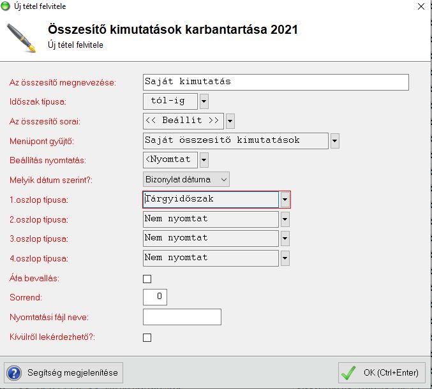This screenshot has height=389, width=432.
Task: Open the 2.oszlop típusa dropdown arrow
Action: [285, 219]
